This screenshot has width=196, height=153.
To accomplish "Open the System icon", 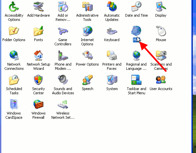I will coord(112,80).
